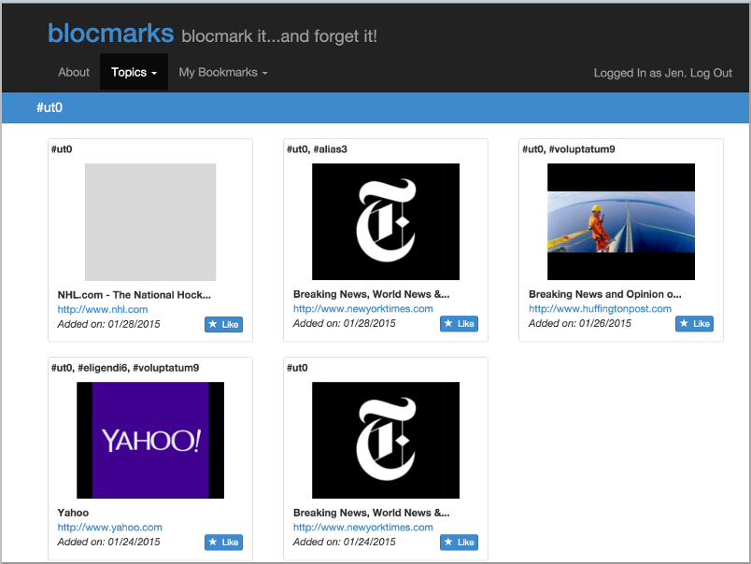Like the first New York Times bookmark
This screenshot has width=751, height=564.
pyautogui.click(x=459, y=324)
